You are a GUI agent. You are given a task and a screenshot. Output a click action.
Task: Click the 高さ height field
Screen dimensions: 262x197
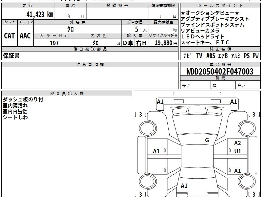248,85
